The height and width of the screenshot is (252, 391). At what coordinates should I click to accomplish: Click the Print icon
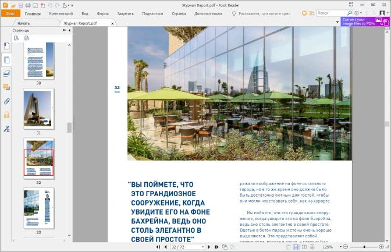28,5
